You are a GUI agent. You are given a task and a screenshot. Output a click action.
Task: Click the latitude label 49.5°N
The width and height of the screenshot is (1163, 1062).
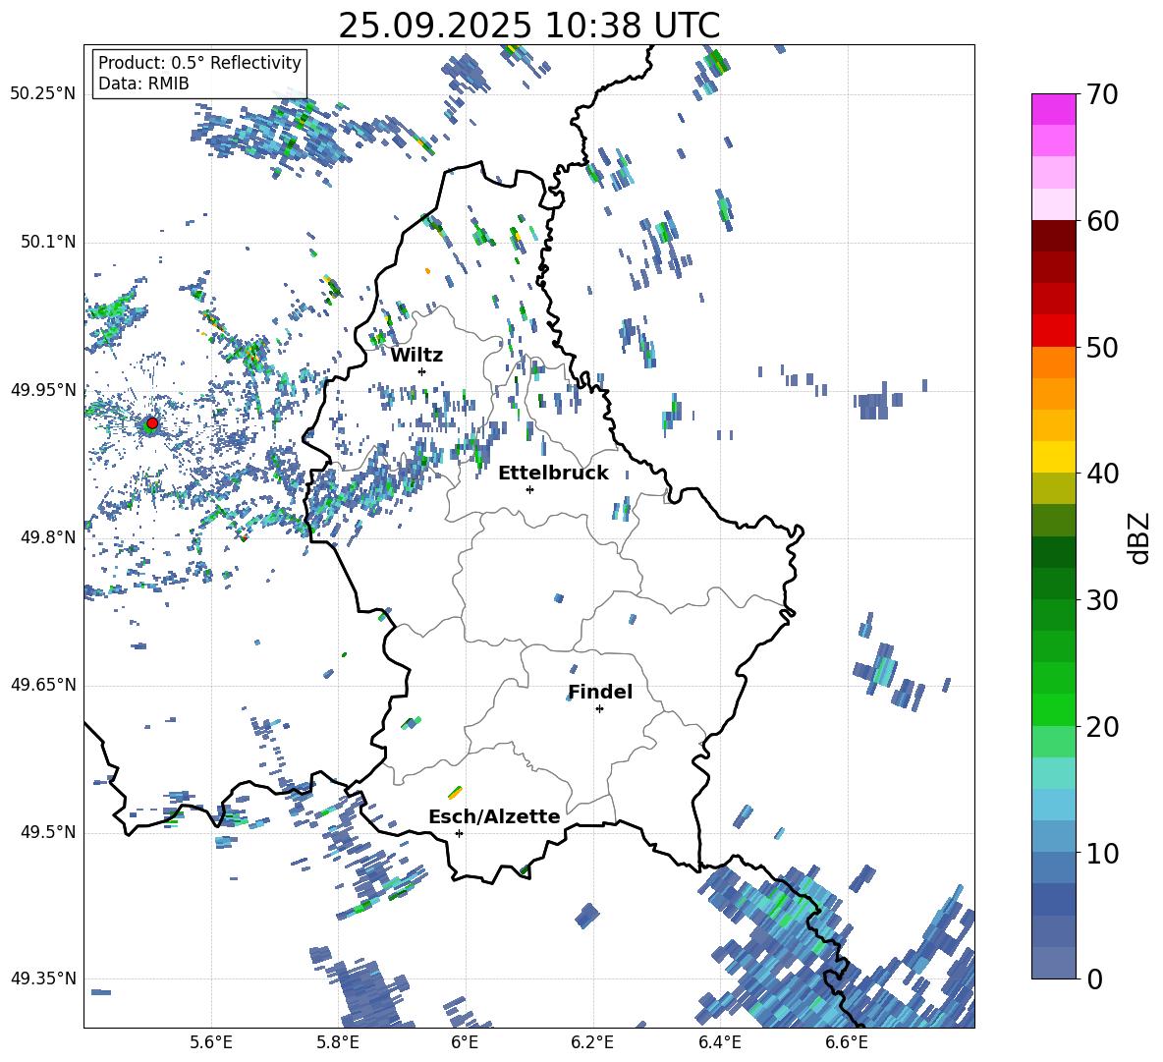click(48, 832)
